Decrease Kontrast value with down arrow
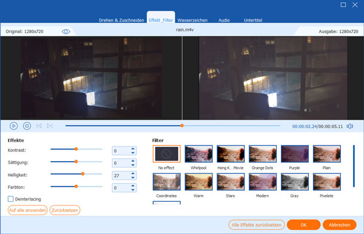This screenshot has height=234, width=364. 133,153
